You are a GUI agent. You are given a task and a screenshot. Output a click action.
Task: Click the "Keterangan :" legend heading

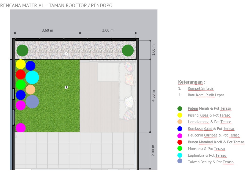click(192, 82)
